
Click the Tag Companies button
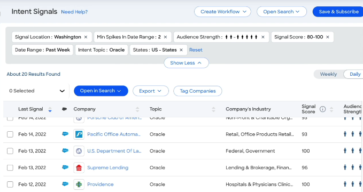pos(198,91)
